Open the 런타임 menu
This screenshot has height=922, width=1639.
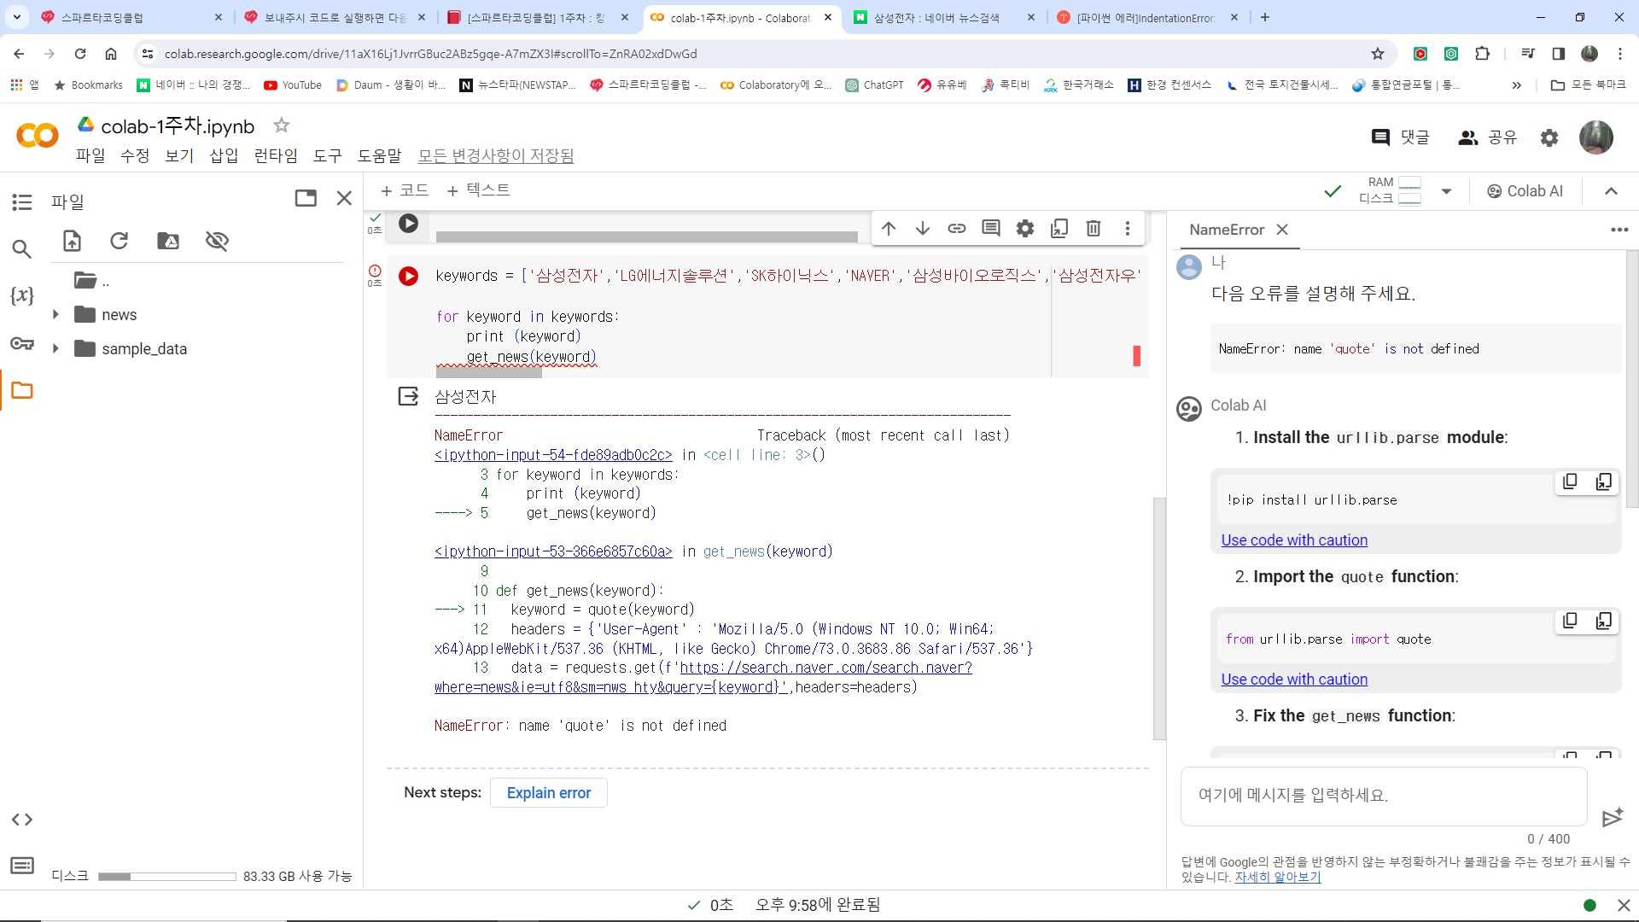(276, 155)
